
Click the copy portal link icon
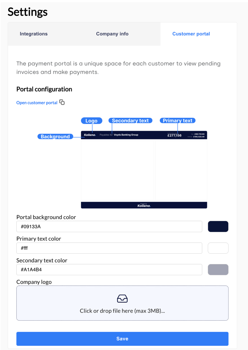tap(62, 102)
